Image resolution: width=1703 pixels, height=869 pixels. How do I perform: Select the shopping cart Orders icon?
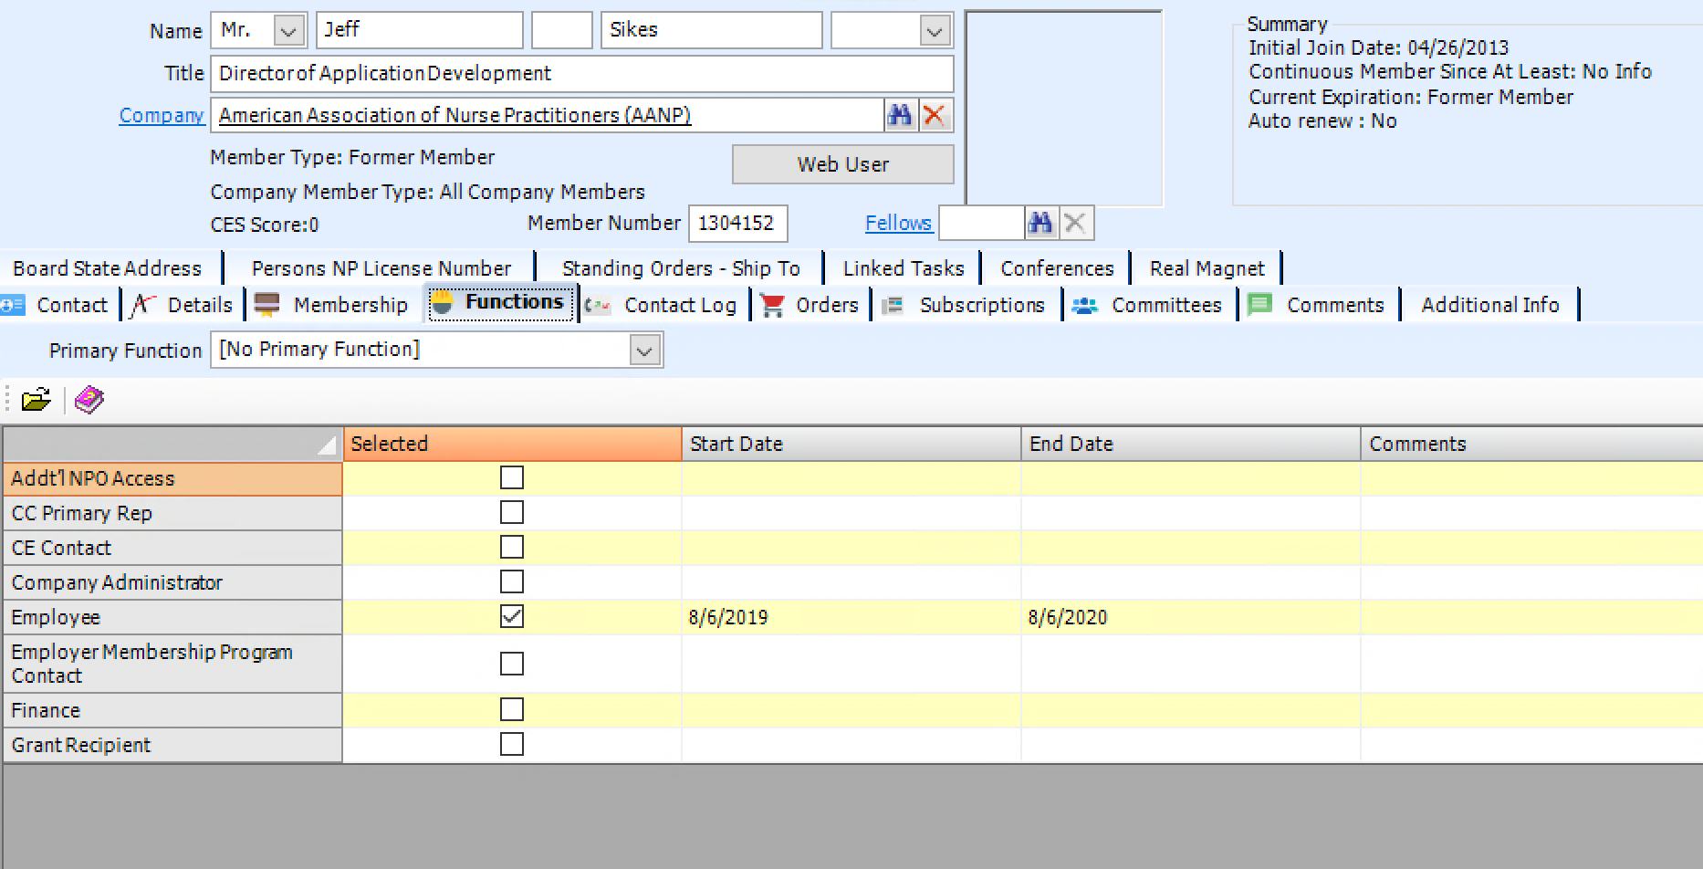point(771,305)
